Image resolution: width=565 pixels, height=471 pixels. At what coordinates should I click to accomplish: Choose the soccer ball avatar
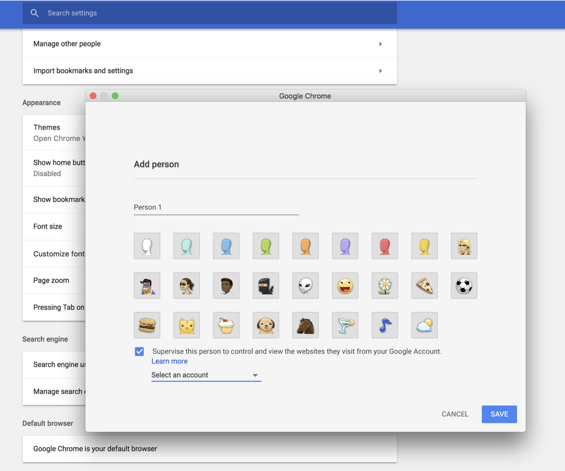464,285
